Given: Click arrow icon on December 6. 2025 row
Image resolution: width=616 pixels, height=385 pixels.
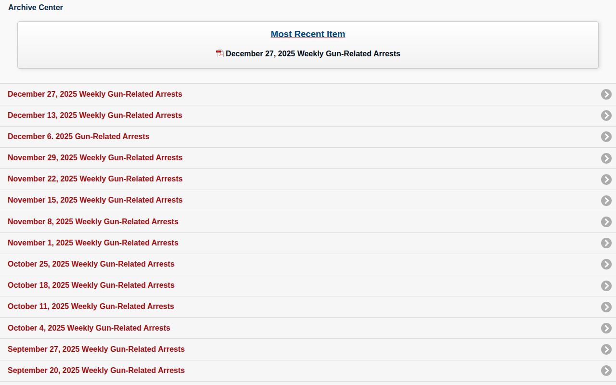Looking at the screenshot, I should click(x=606, y=137).
